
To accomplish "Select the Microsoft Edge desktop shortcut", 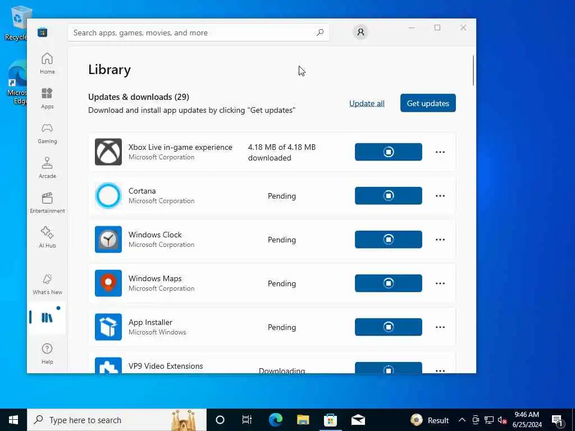I will [17, 83].
